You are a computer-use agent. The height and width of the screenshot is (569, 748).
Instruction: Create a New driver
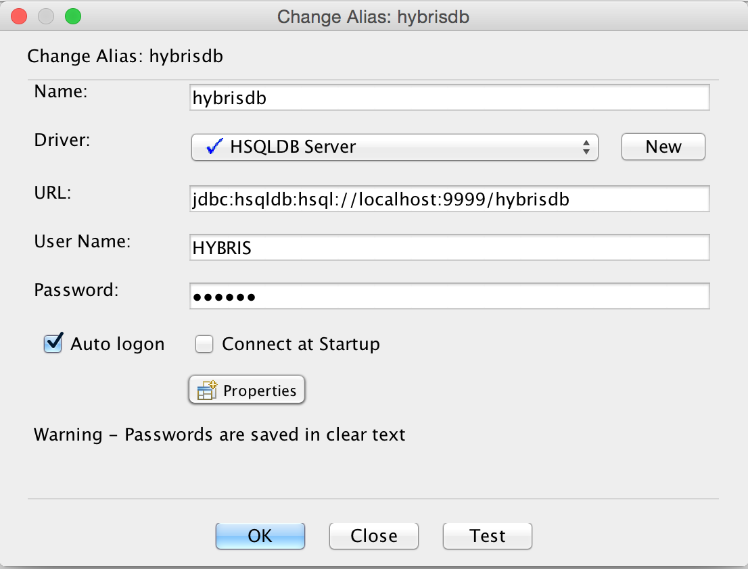[x=663, y=147]
